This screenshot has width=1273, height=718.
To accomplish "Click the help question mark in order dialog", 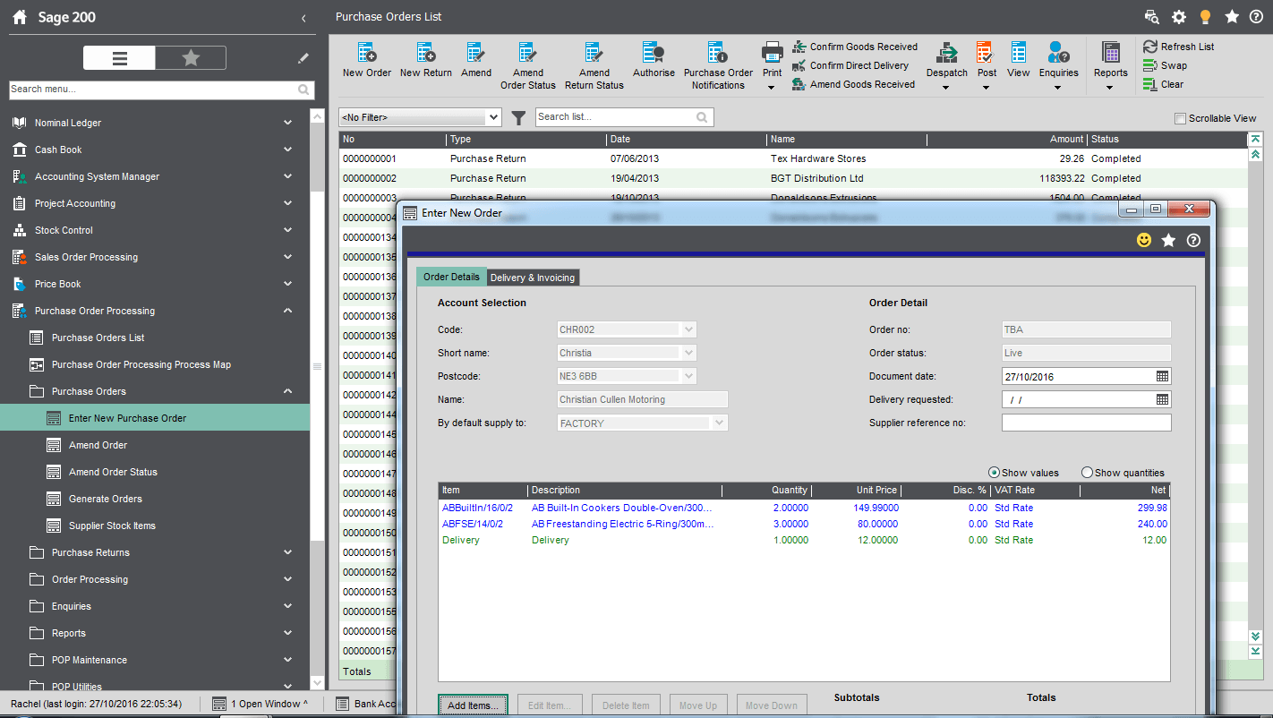I will 1192,240.
